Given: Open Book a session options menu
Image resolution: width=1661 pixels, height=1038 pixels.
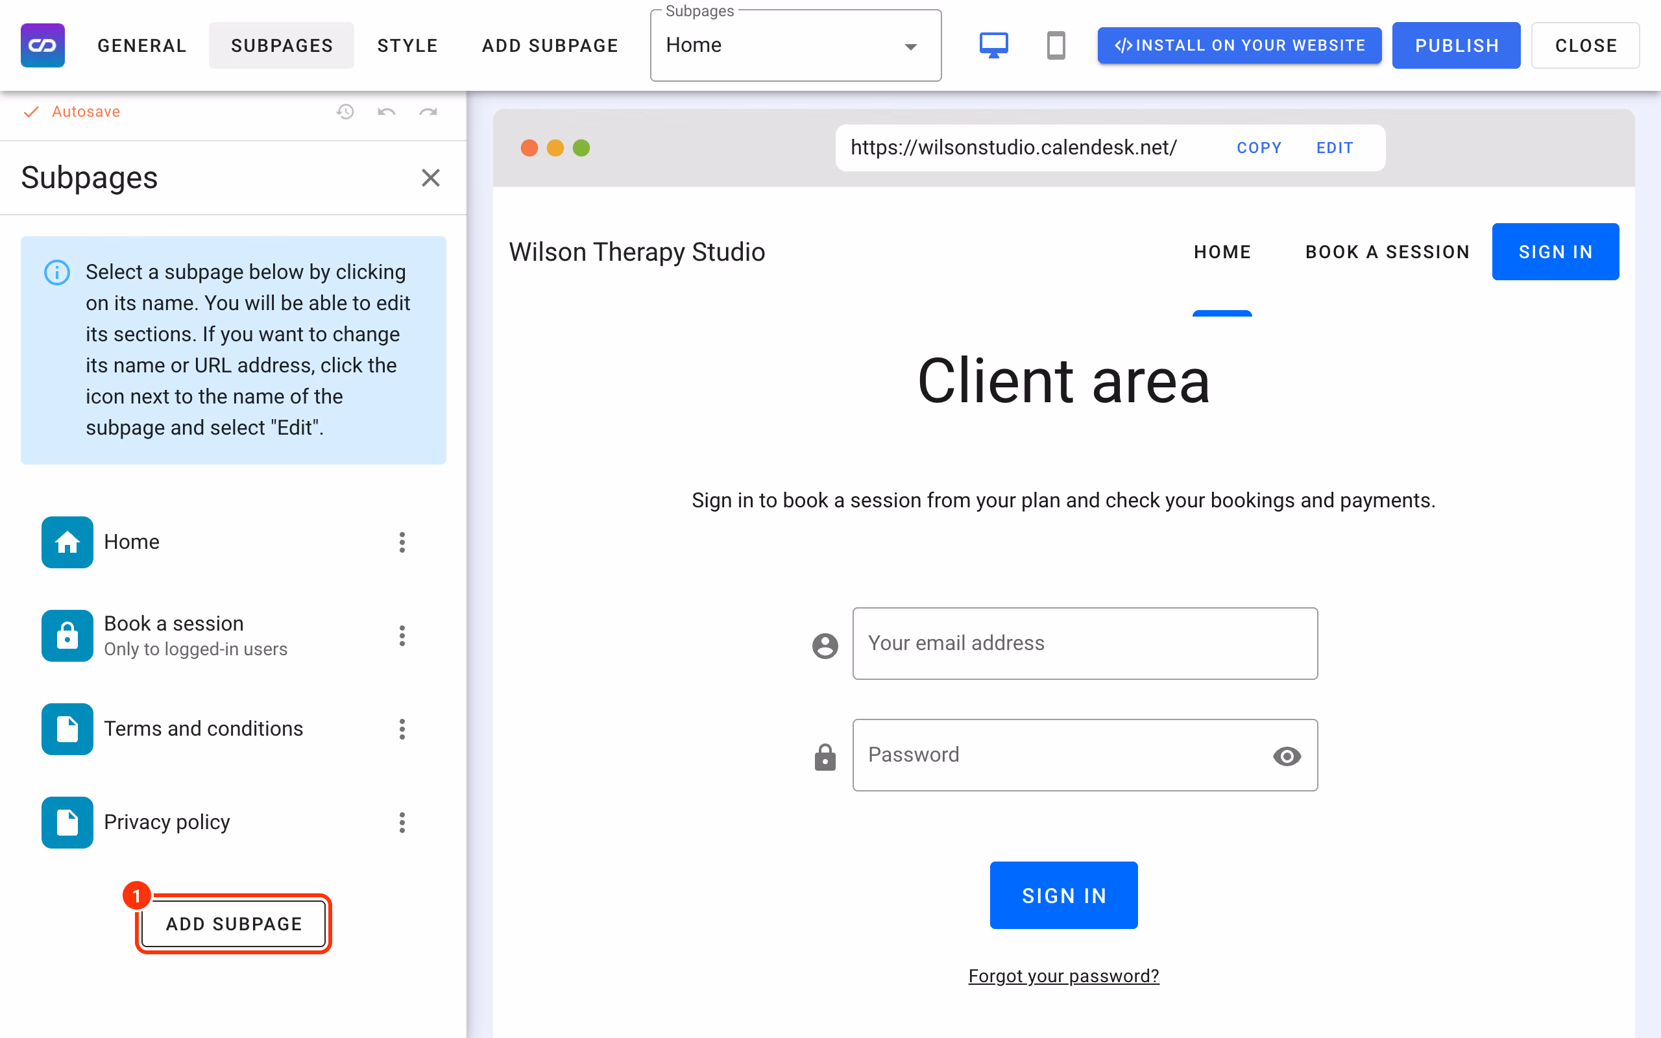Looking at the screenshot, I should [x=402, y=636].
